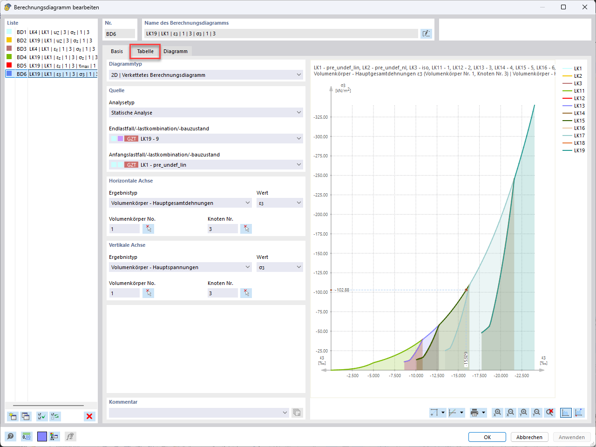Open the axis settings dropdown arrow
This screenshot has height=447, width=596.
click(443, 413)
